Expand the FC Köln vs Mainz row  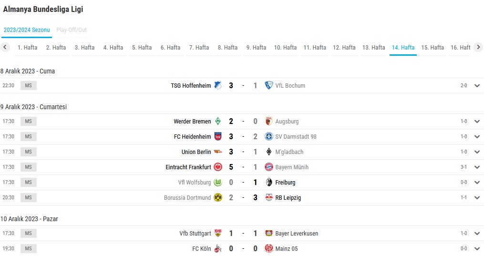point(477,248)
